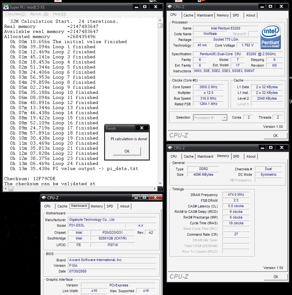Click Super PI horizontal scrollbar right arrow
Viewport: 292px width, 295px height.
coord(155,188)
